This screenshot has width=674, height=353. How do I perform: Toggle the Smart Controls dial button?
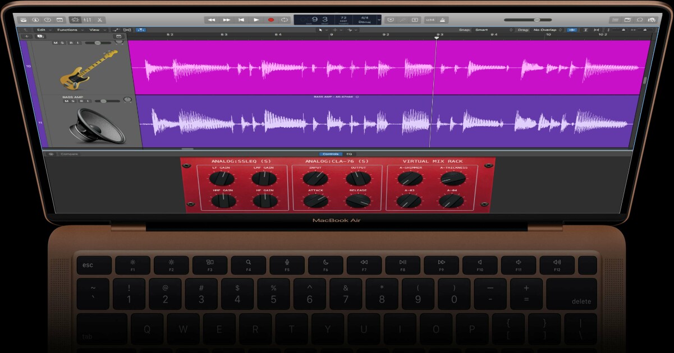75,20
